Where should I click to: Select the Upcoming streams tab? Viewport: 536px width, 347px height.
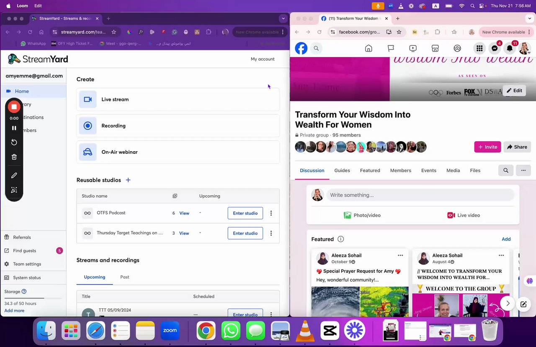point(95,277)
